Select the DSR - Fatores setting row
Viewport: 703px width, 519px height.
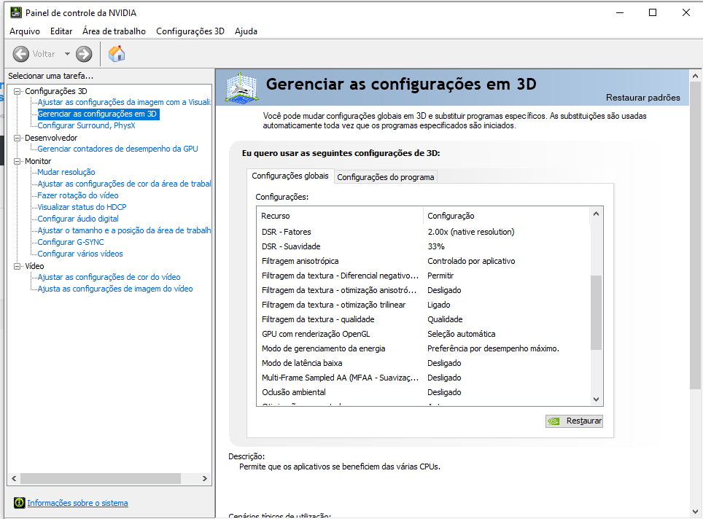(x=424, y=232)
